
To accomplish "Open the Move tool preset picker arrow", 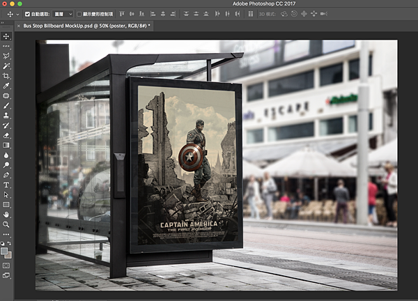I will coord(17,15).
